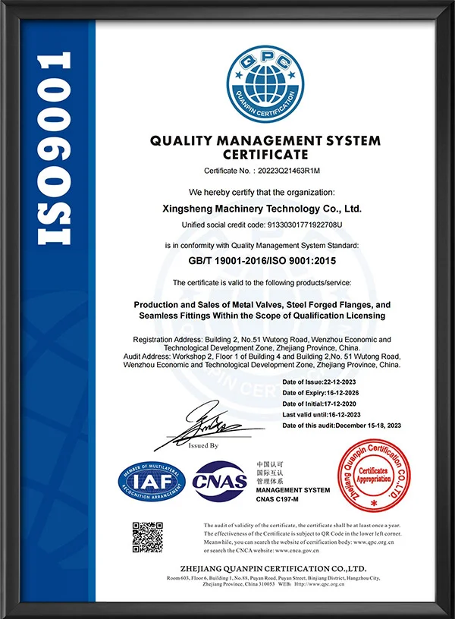Click the IAF oval logo

click(x=152, y=480)
